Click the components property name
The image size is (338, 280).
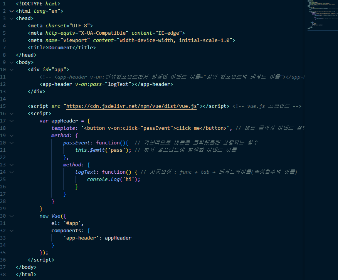(x=66, y=231)
